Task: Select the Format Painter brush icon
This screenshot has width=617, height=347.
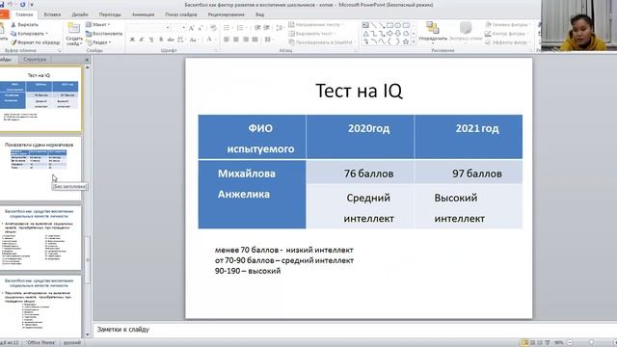Action: (x=13, y=42)
